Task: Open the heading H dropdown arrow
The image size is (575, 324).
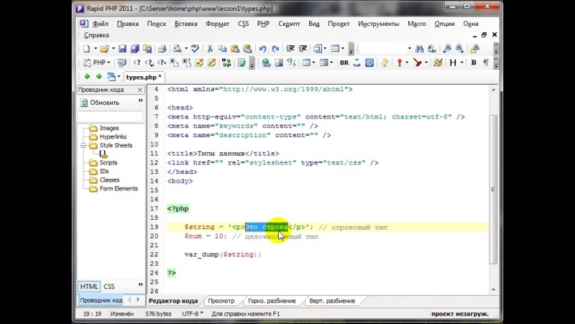Action: [x=461, y=63]
